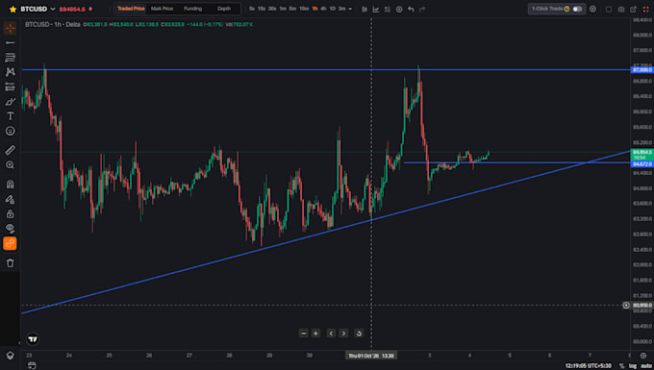
Task: Open the Fibonacci tools group
Action: coord(10,57)
